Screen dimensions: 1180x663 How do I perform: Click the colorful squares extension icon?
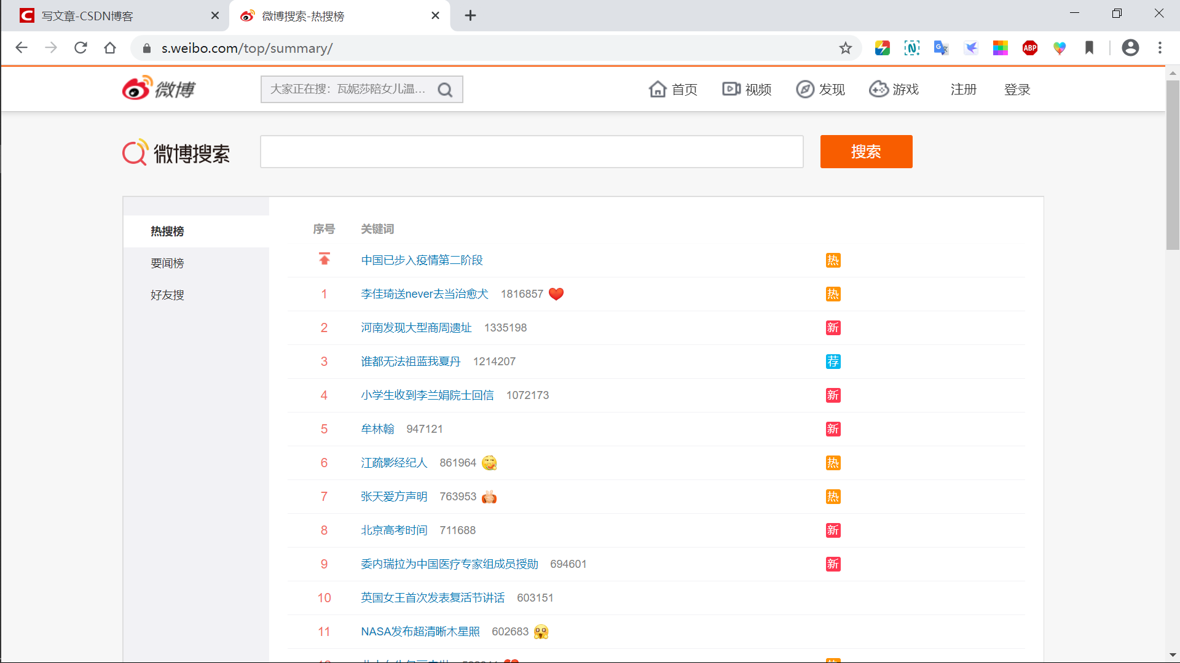tap(1001, 48)
